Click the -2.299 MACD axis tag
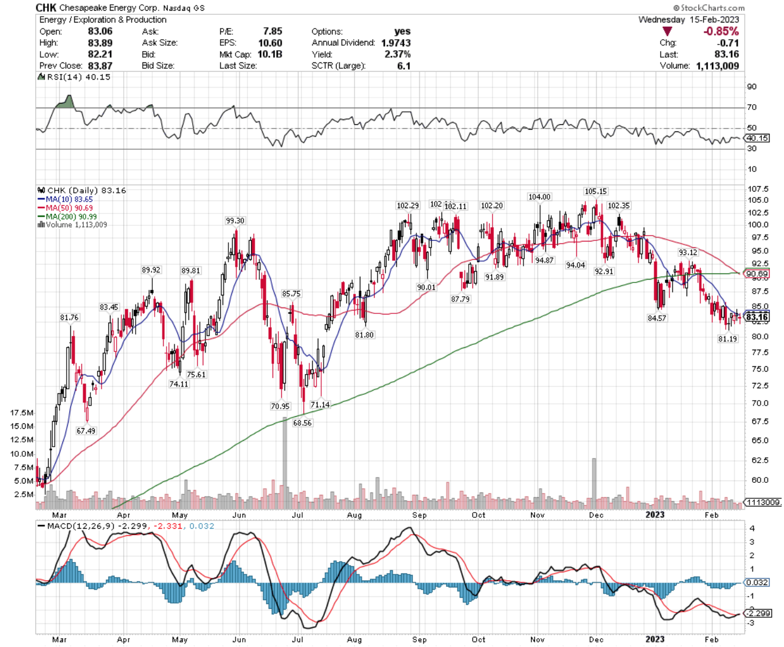The image size is (784, 647). click(x=758, y=613)
